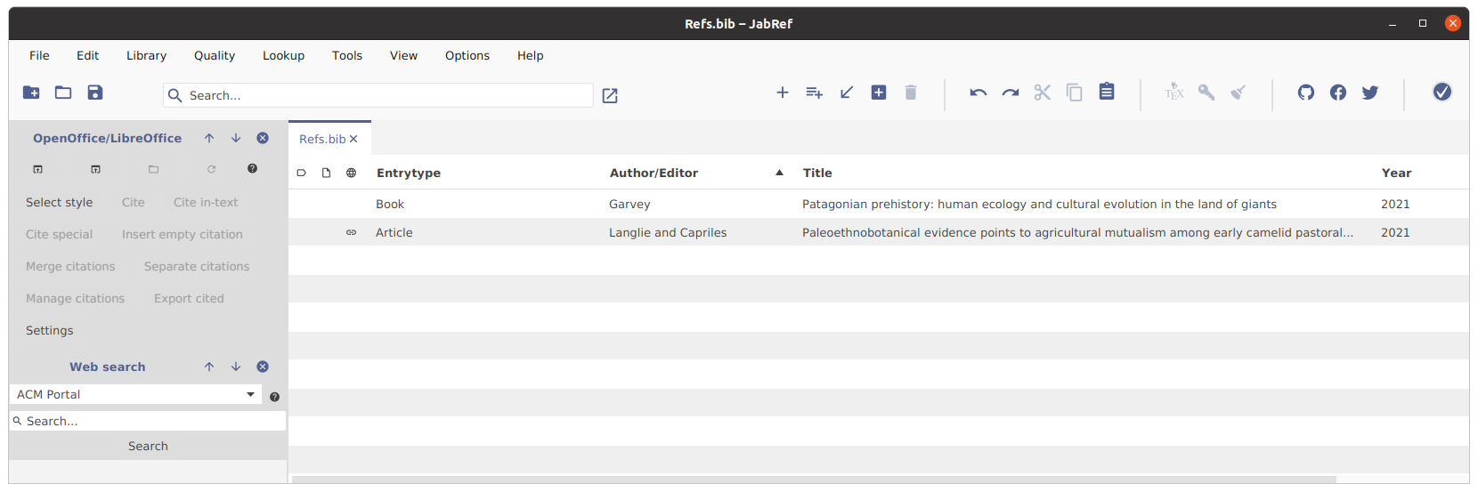The width and height of the screenshot is (1478, 492).
Task: Select the Garvey book entry row
Action: (878, 204)
